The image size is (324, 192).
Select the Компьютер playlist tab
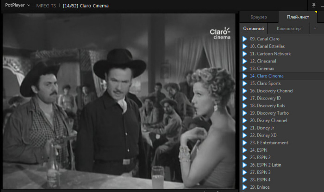tap(288, 29)
